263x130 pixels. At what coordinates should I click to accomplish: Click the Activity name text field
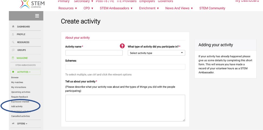[x=94, y=53]
